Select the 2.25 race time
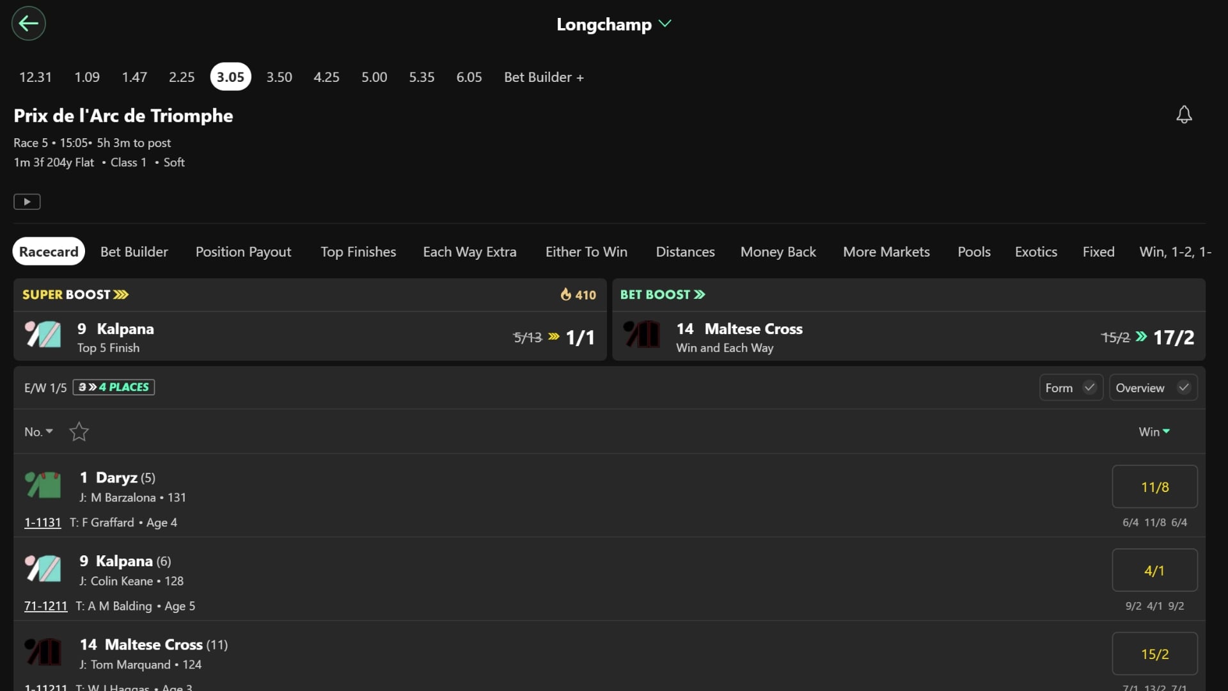Viewport: 1228px width, 691px height. click(182, 77)
